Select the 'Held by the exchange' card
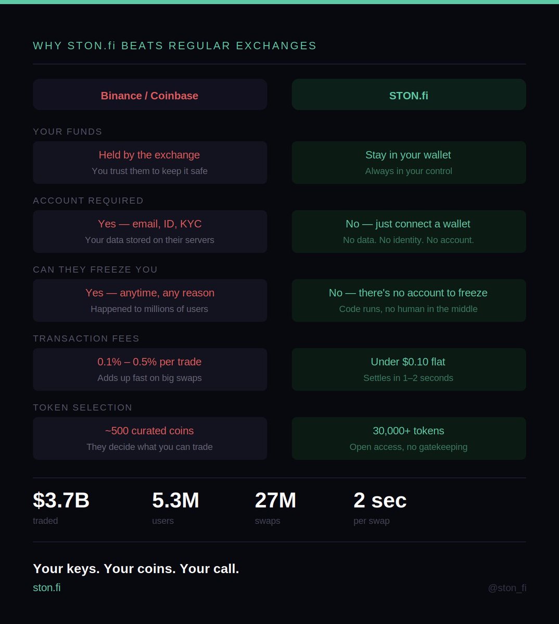Screen dimensions: 559x624 tap(150, 163)
